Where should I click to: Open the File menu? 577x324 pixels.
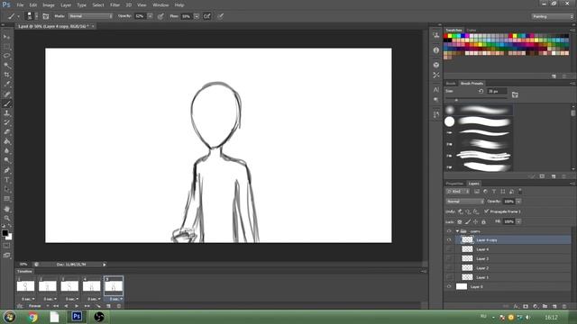pyautogui.click(x=20, y=5)
